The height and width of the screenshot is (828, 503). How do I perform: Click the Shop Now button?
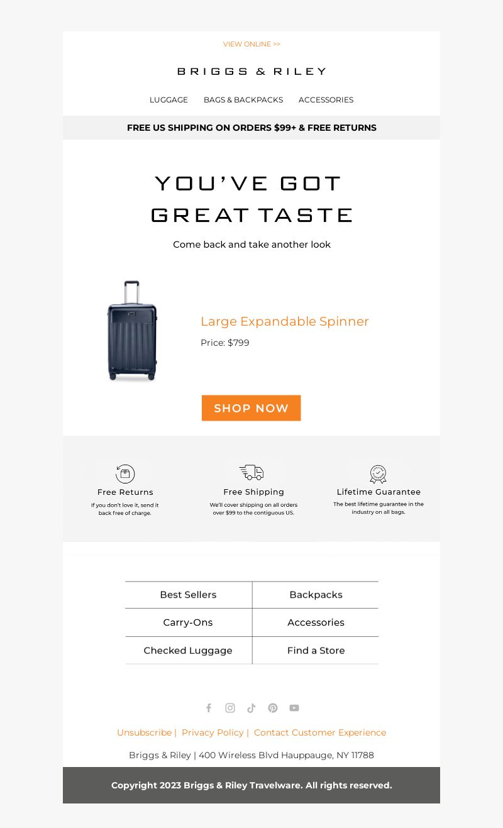point(251,408)
